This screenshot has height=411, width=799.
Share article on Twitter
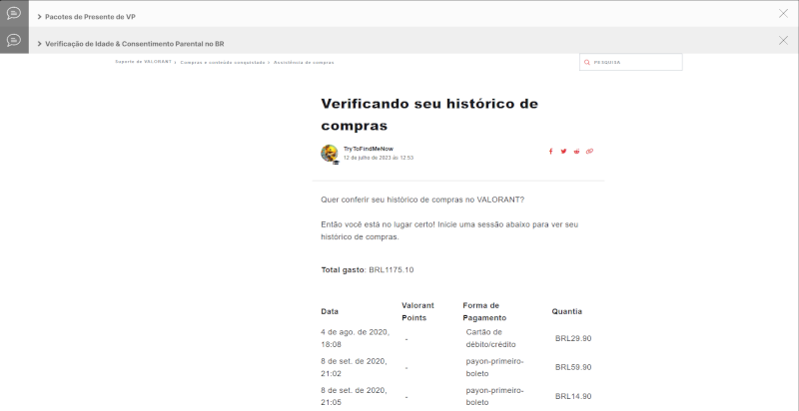[563, 152]
